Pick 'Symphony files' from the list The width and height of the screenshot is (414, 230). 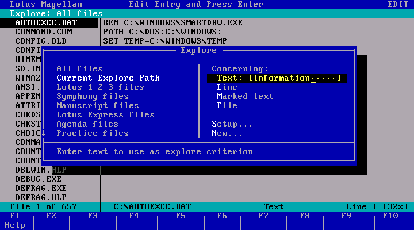click(93, 97)
